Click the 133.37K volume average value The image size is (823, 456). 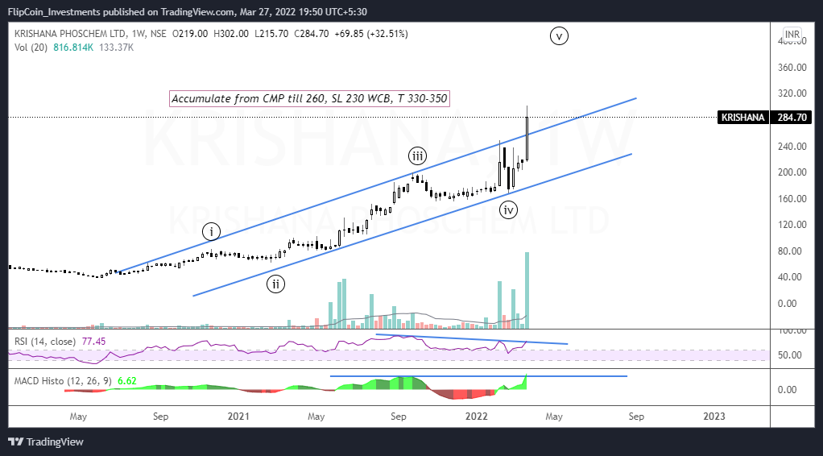(116, 48)
